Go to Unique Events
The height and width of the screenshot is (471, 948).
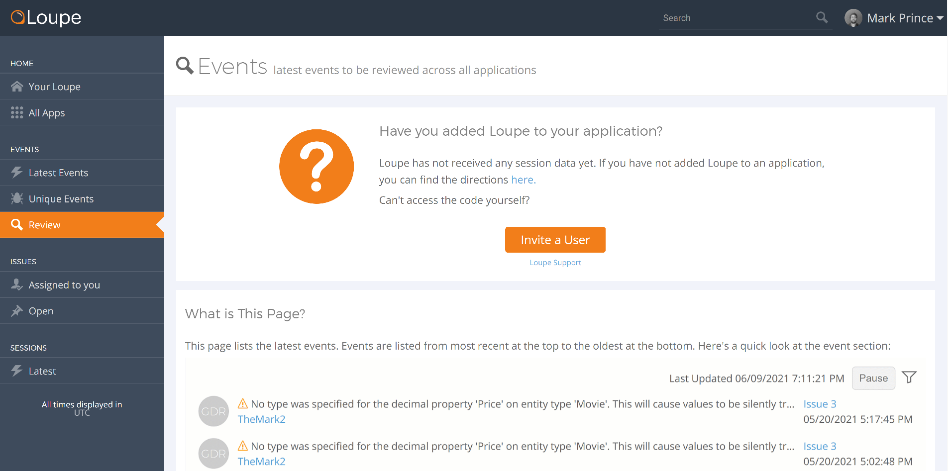point(82,199)
